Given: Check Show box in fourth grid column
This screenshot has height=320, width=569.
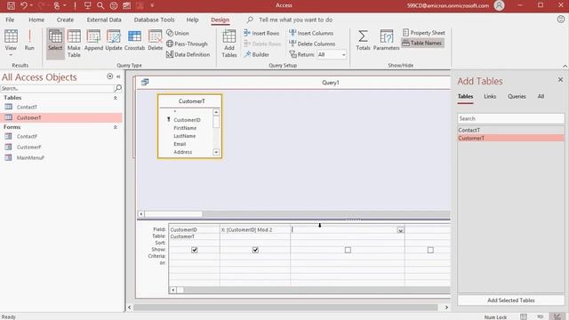Looking at the screenshot, I should coord(430,250).
